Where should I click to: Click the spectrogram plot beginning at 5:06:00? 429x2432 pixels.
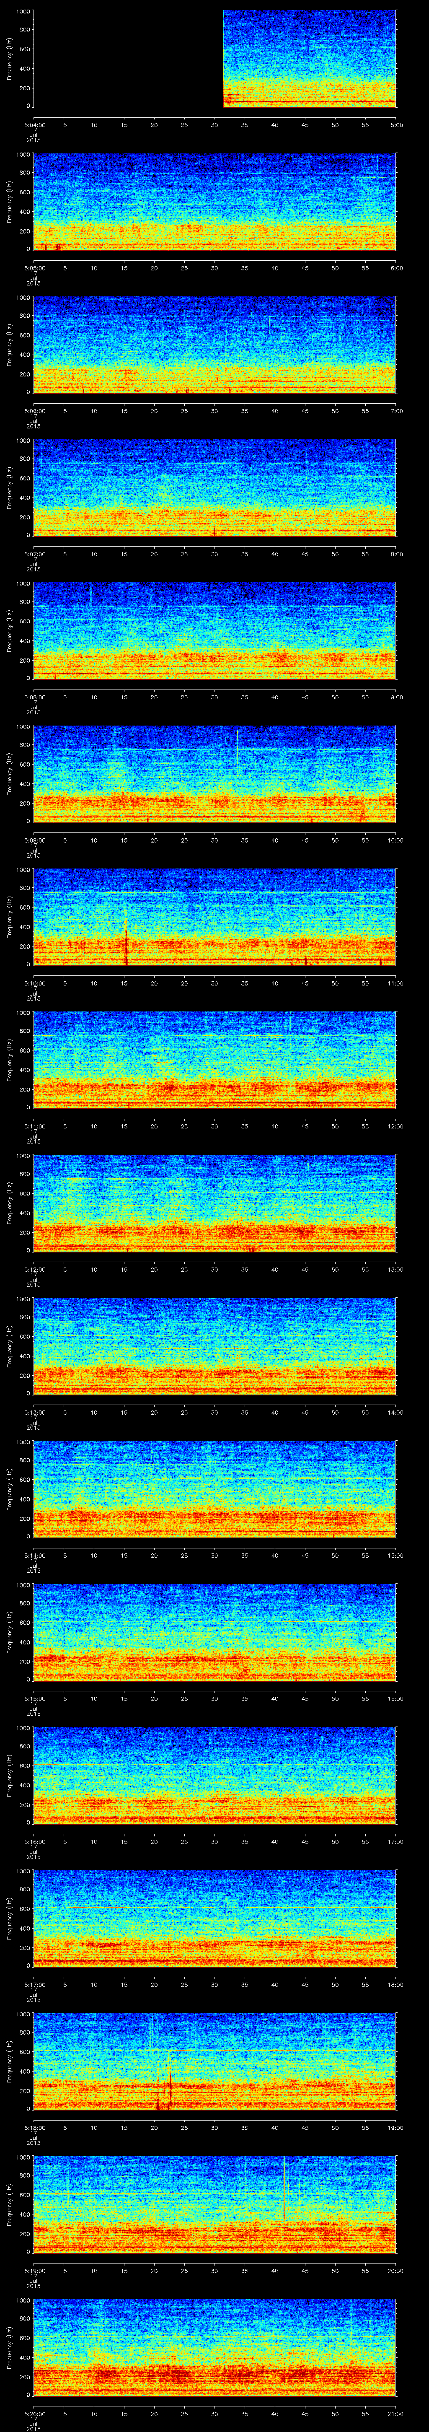tap(215, 345)
